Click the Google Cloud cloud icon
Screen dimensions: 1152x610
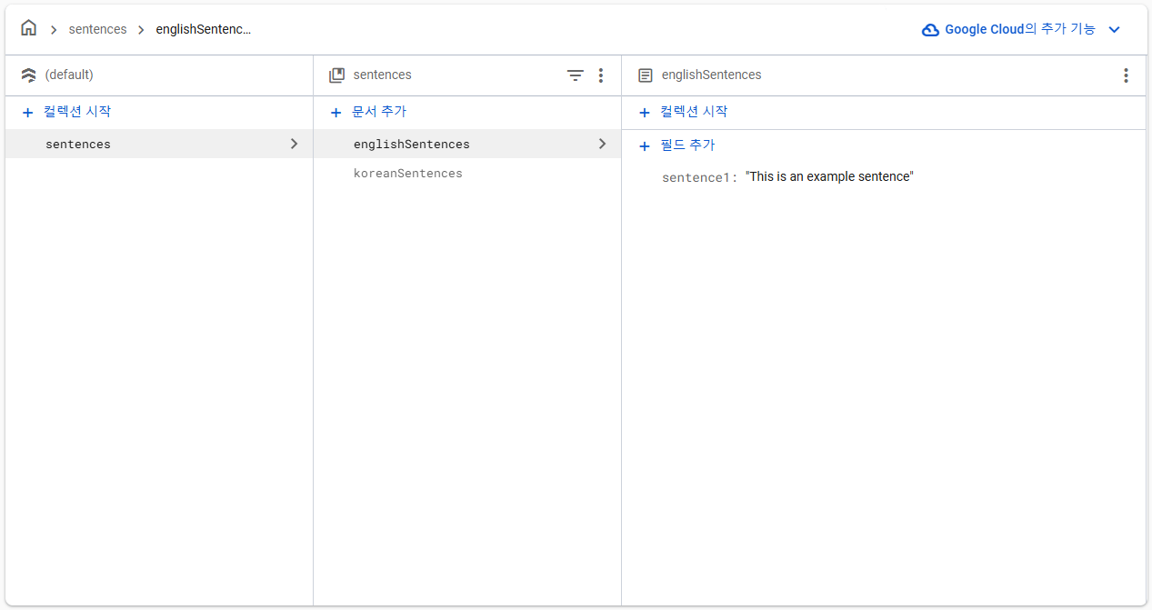point(930,30)
